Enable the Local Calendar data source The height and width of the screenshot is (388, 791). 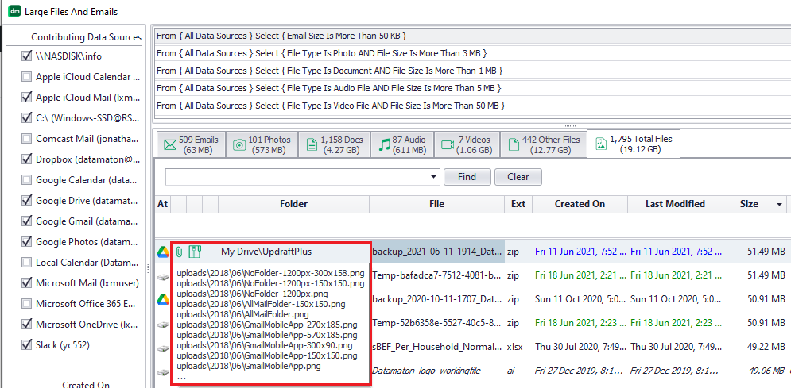(26, 262)
